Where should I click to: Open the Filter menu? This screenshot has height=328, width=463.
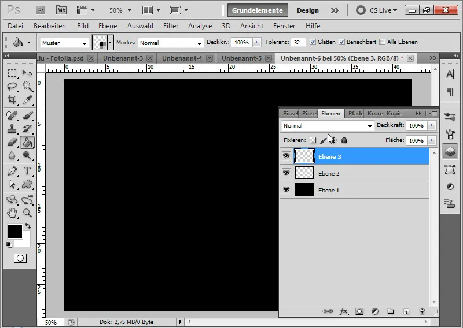(171, 26)
